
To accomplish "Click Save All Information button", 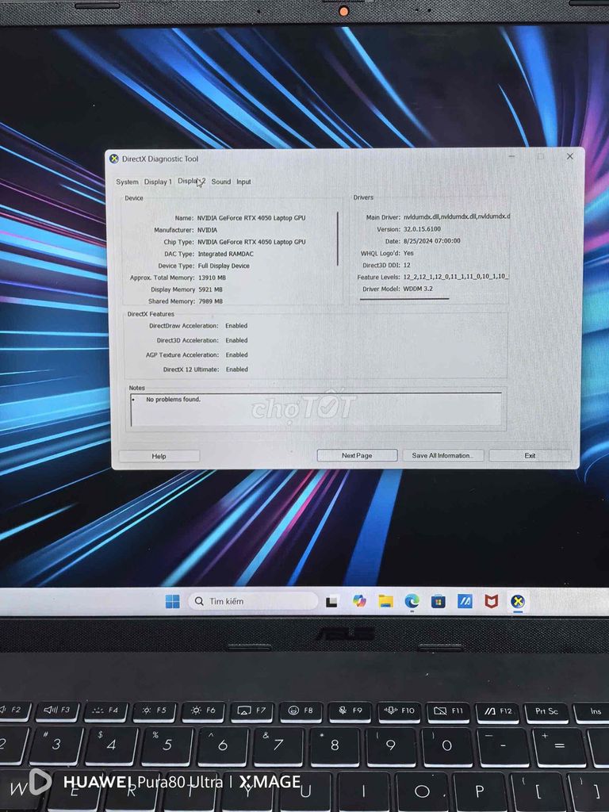I will [x=442, y=455].
